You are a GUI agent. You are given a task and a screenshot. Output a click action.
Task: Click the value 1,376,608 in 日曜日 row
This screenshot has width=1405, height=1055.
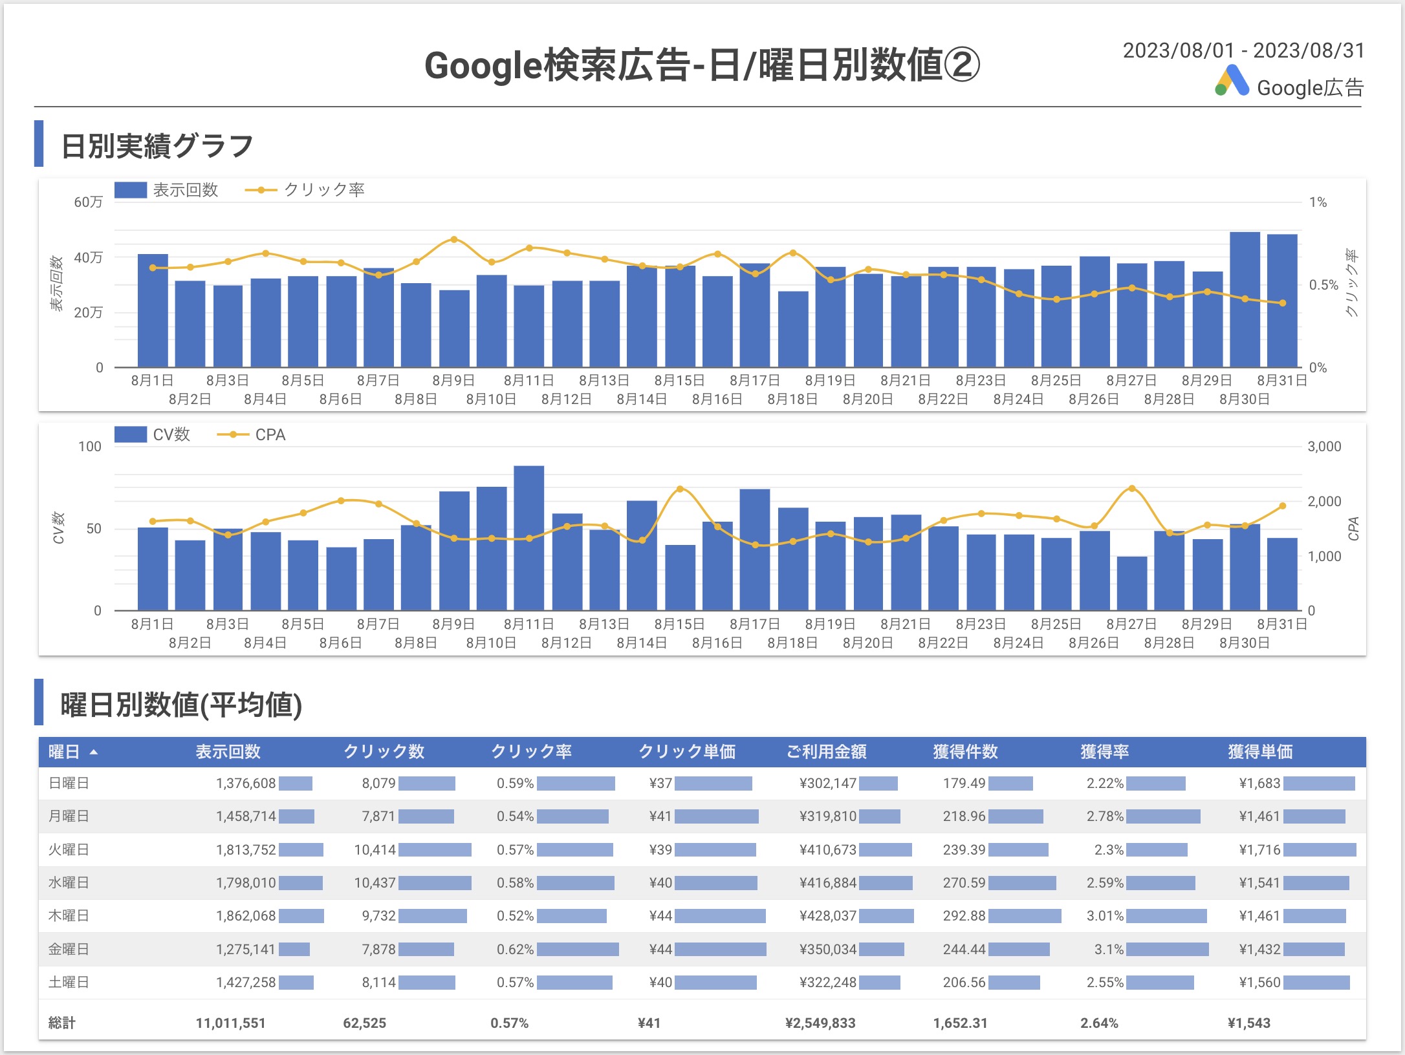tap(246, 783)
